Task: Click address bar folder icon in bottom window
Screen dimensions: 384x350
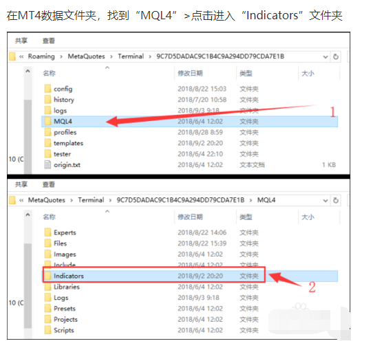Action: (x=12, y=200)
